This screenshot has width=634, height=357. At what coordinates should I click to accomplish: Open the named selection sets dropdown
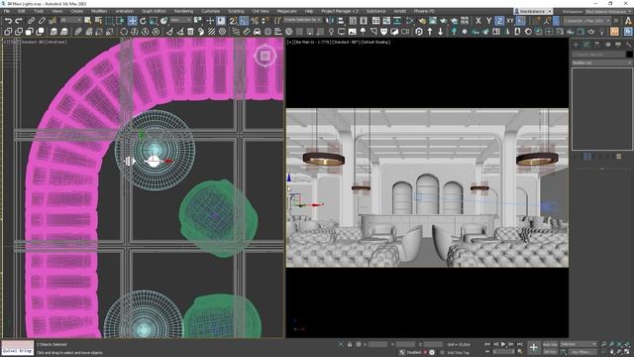(302, 20)
